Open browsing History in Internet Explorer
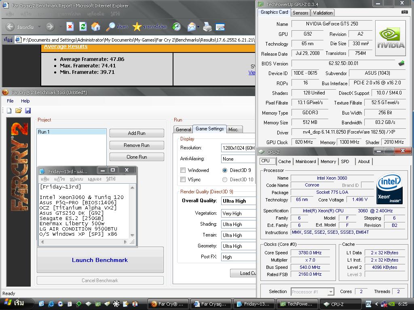The image size is (414, 310). click(x=176, y=27)
